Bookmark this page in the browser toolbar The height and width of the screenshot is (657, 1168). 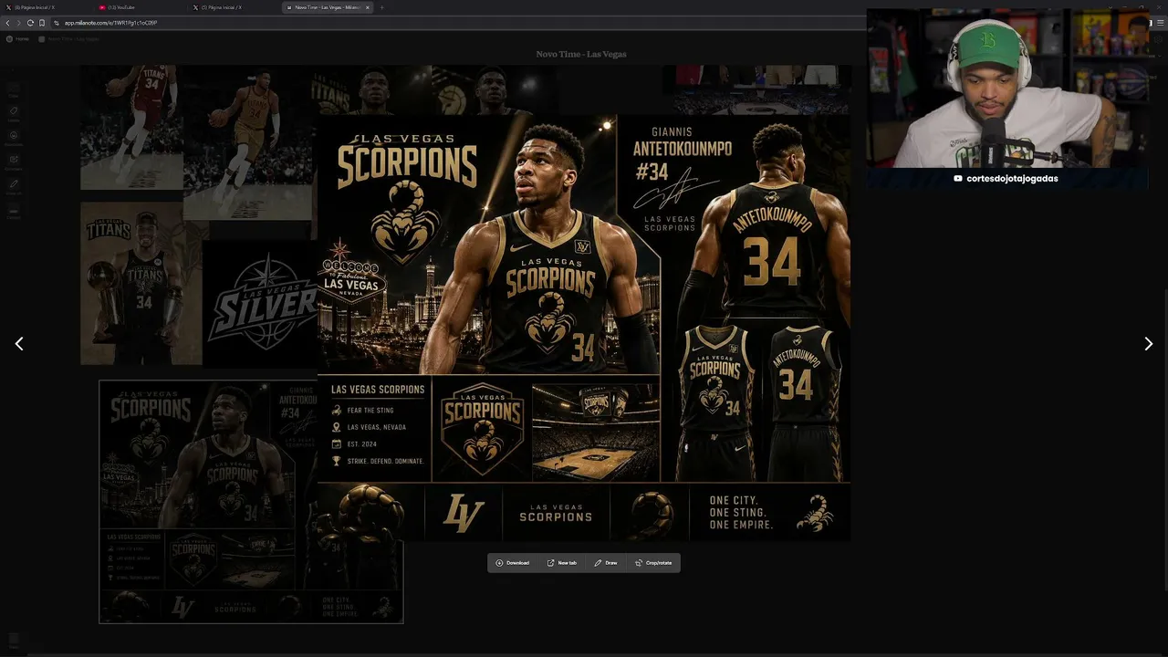(42, 23)
